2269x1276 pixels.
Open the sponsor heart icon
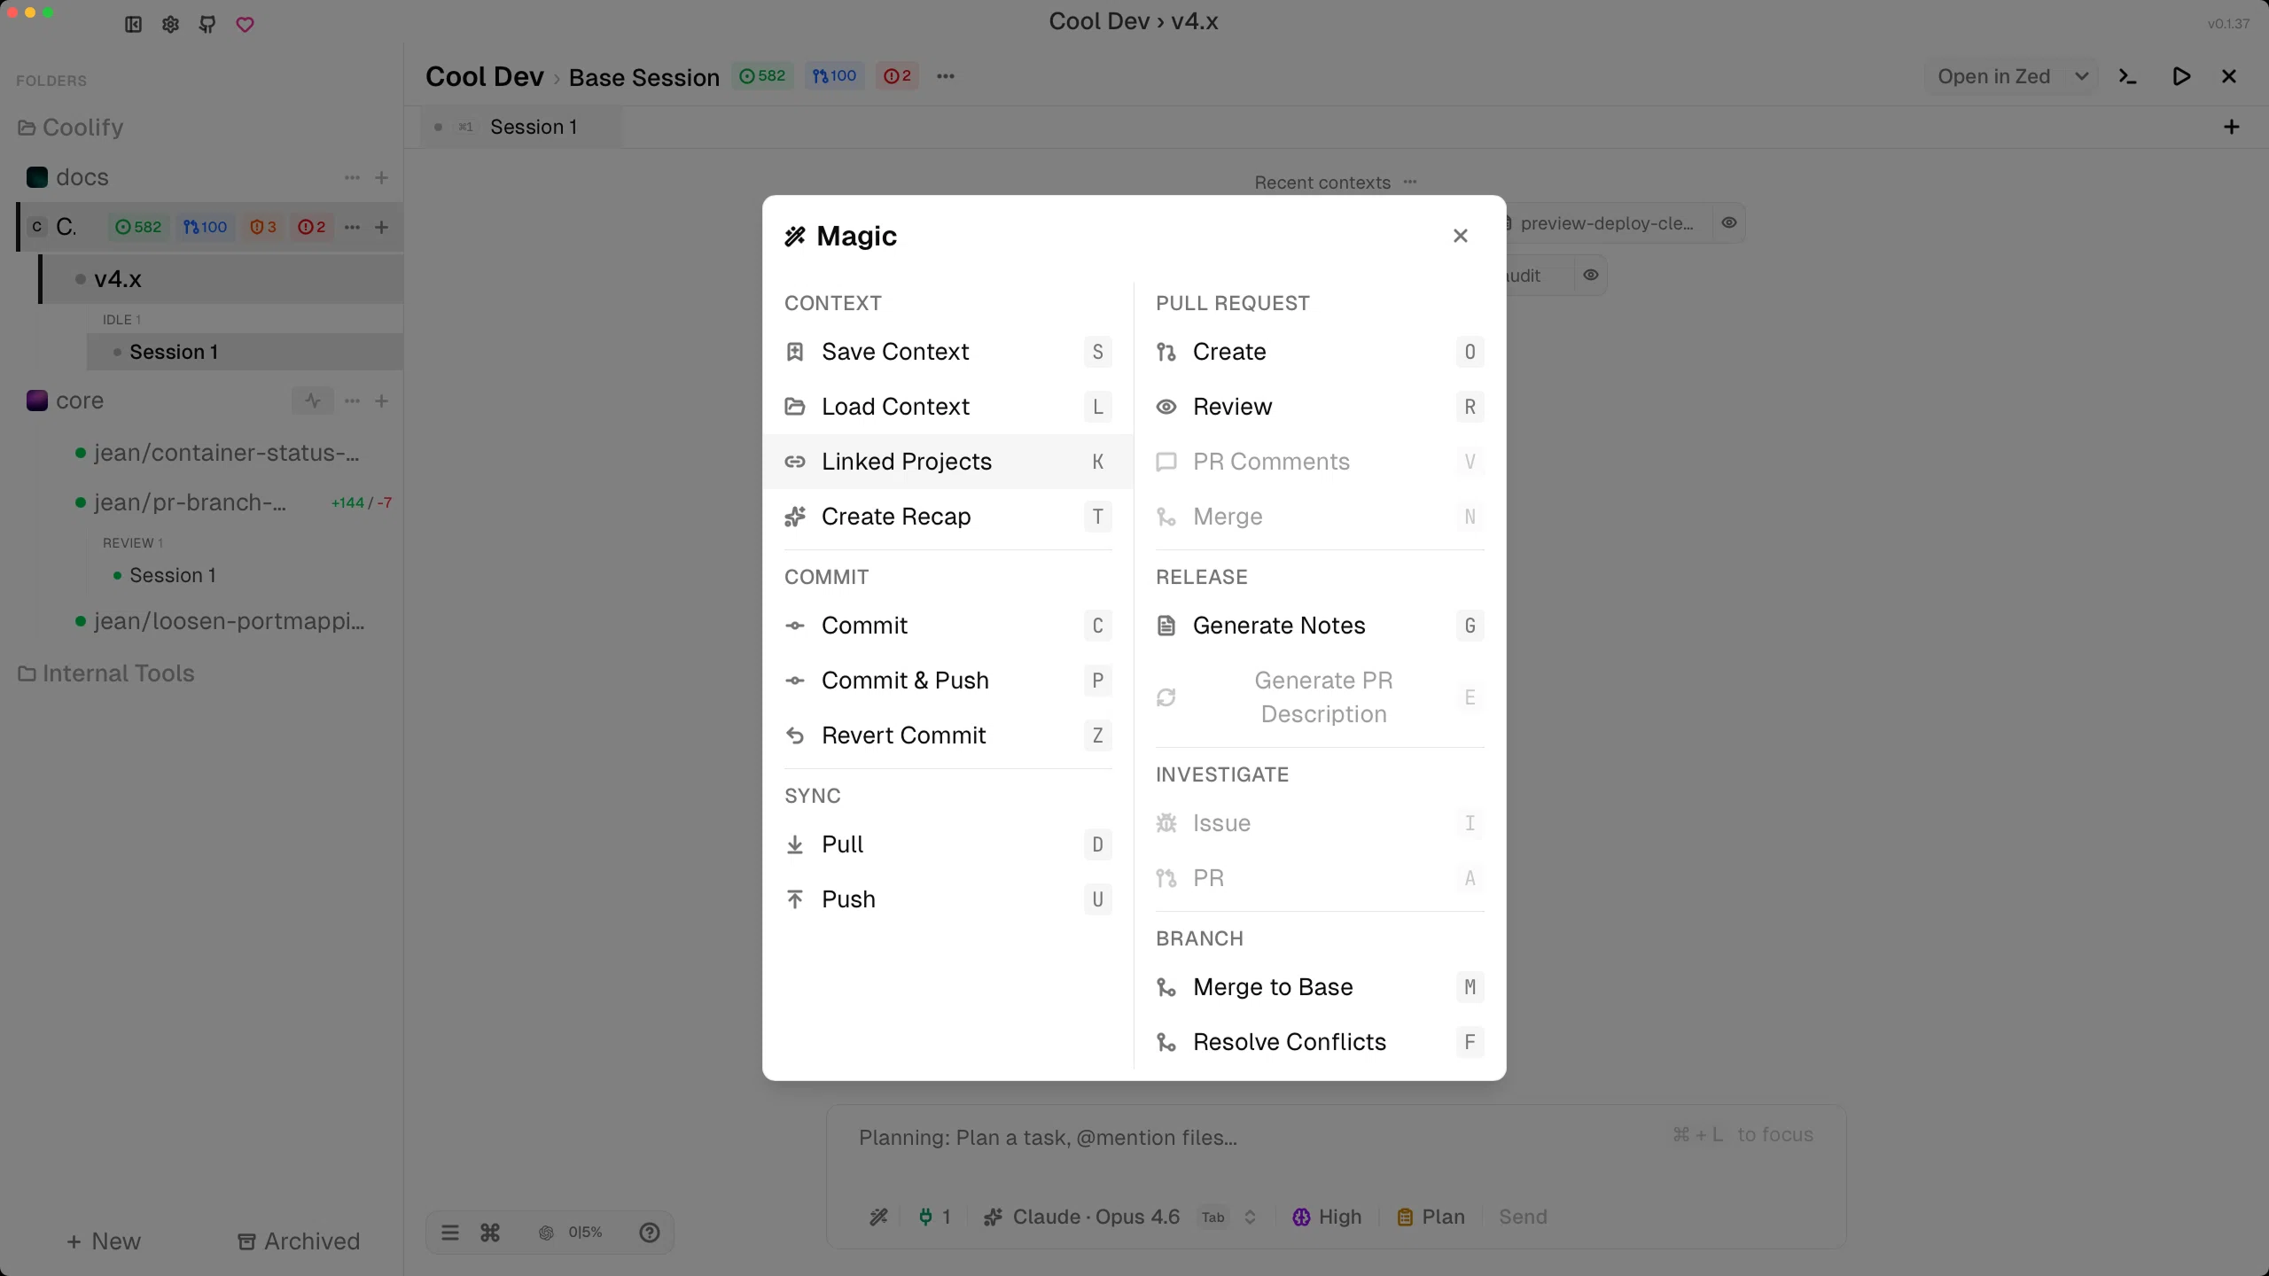pyautogui.click(x=245, y=24)
